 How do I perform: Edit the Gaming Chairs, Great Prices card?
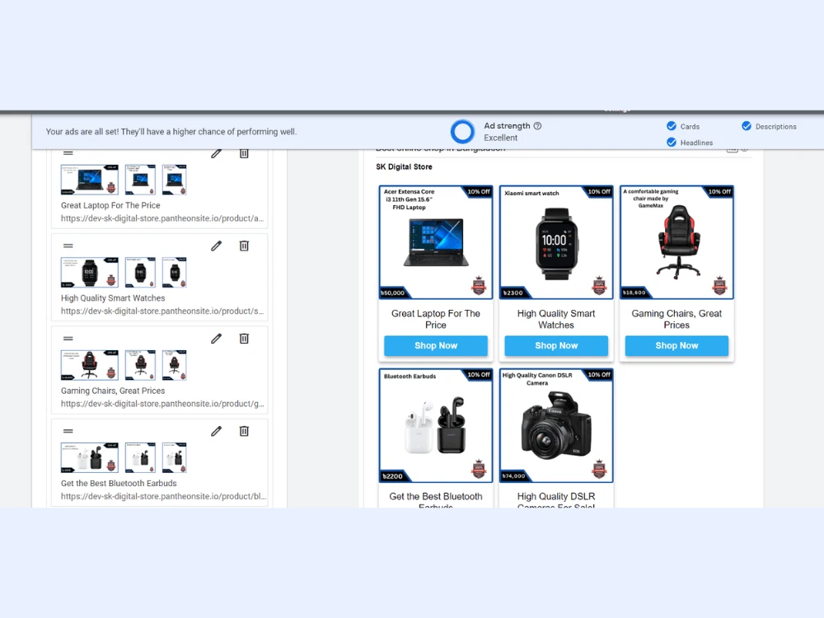click(217, 339)
